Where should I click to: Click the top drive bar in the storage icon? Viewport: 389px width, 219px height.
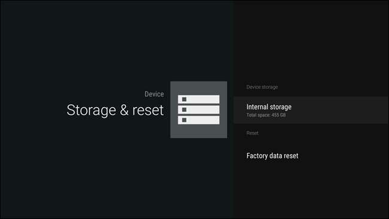[199, 99]
